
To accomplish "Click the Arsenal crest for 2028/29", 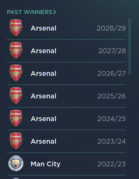I will point(16,28).
